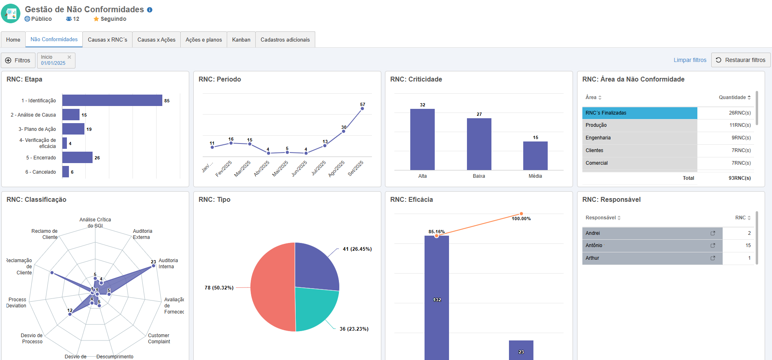The image size is (772, 360).
Task: Click the members icon showing 12
Action: pyautogui.click(x=69, y=19)
